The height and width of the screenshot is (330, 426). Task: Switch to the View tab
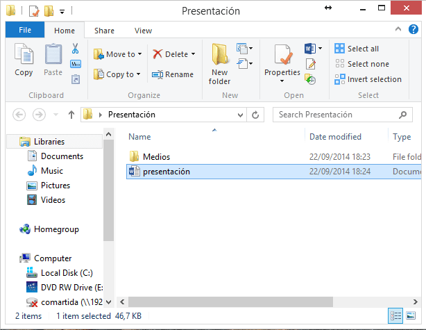(143, 31)
